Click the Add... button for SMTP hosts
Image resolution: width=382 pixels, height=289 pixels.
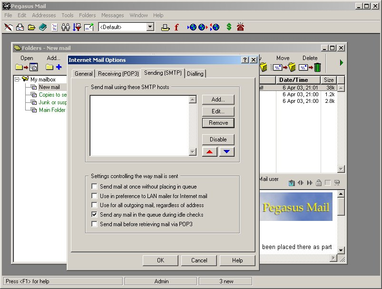(x=218, y=100)
